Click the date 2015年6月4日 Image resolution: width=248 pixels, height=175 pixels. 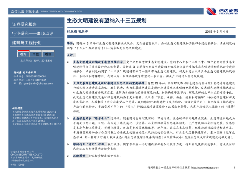point(216,31)
